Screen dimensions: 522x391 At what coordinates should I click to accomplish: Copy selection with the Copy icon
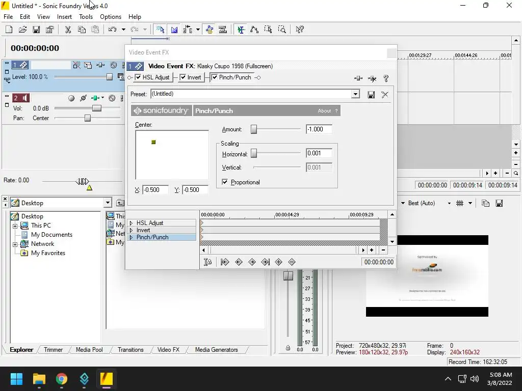(x=82, y=29)
